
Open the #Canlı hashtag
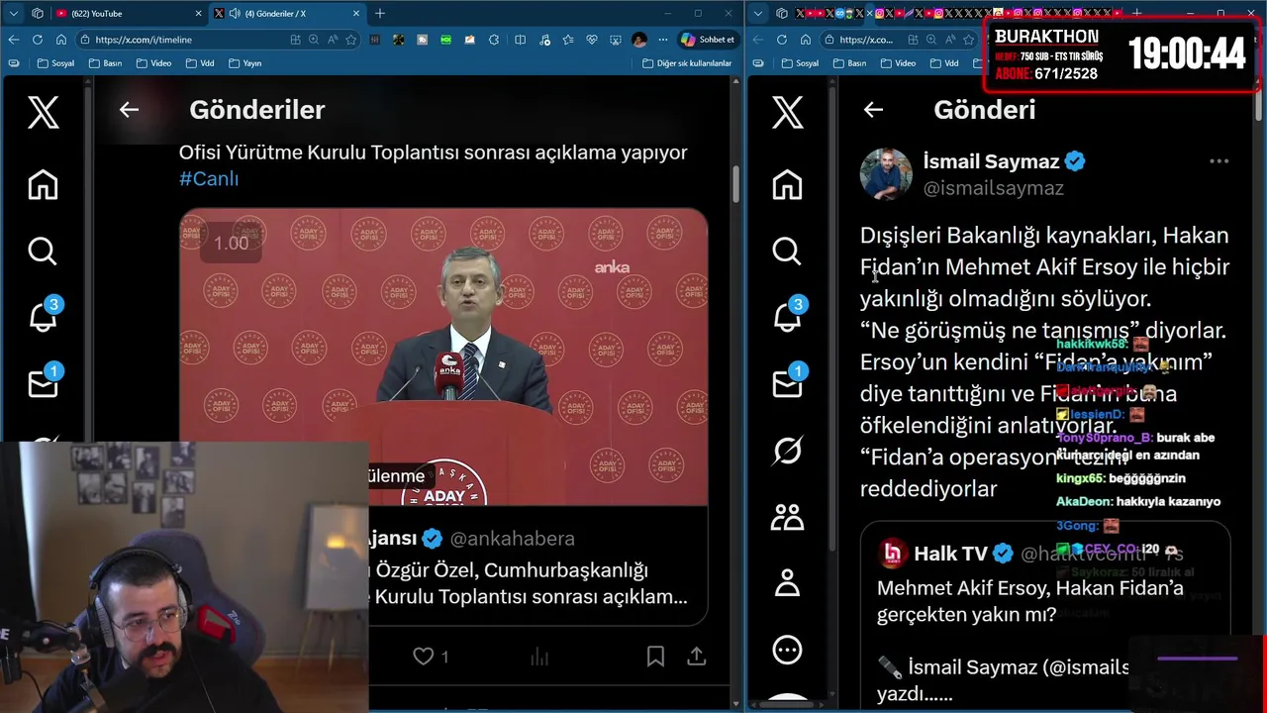point(209,179)
